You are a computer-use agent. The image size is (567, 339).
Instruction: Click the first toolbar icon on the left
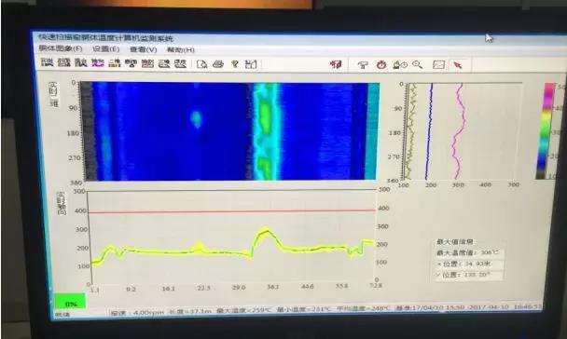point(47,62)
